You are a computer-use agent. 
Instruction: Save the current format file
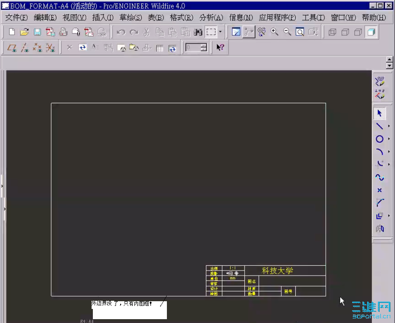tap(37, 32)
